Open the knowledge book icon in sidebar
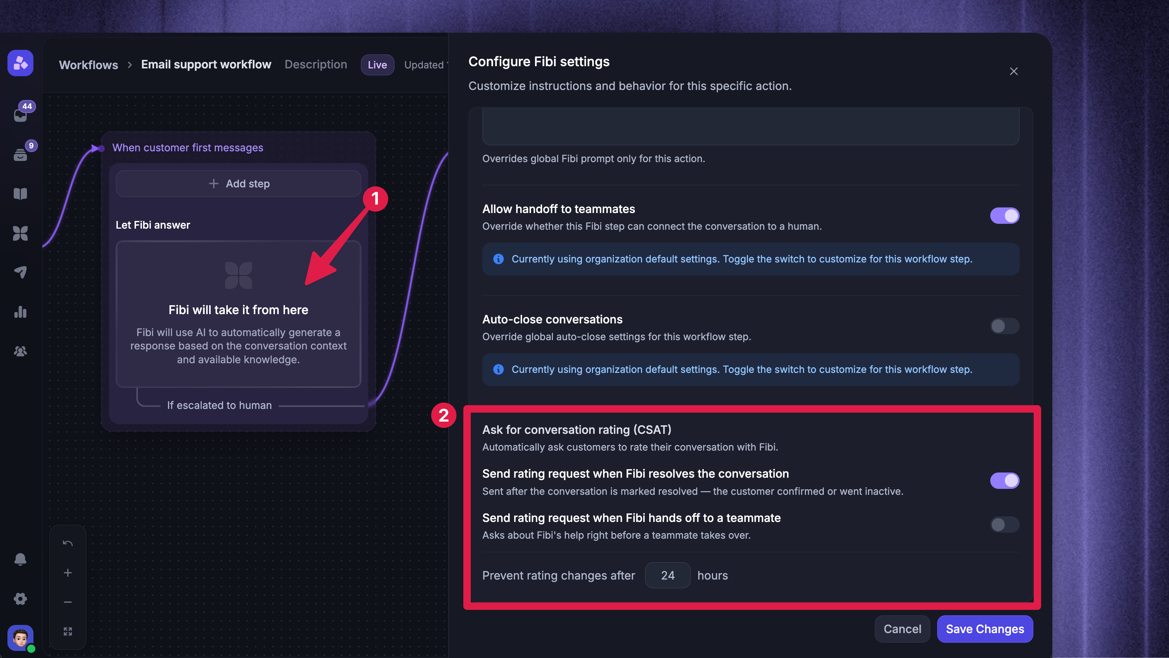 (20, 194)
